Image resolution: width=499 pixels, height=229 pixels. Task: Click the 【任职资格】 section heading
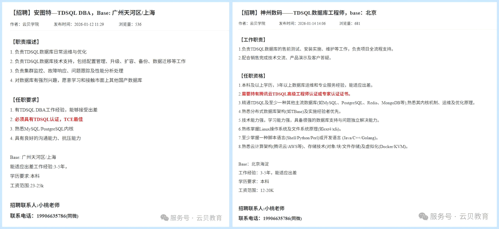(x=253, y=76)
